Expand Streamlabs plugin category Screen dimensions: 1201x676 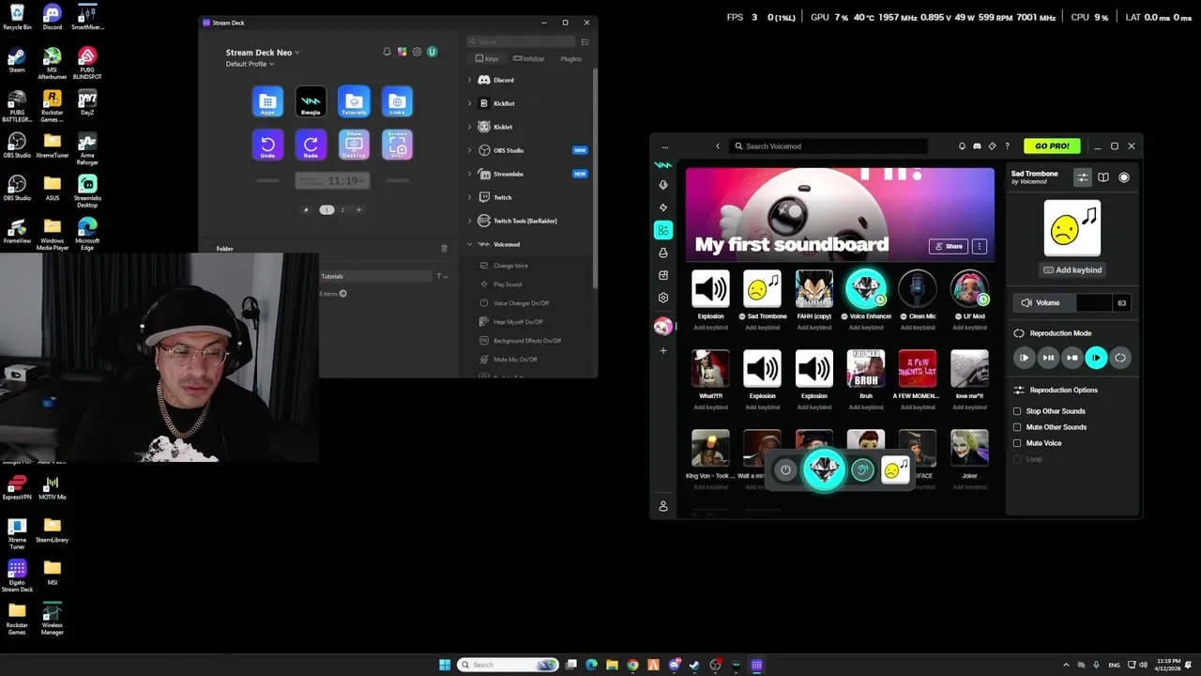tap(469, 174)
